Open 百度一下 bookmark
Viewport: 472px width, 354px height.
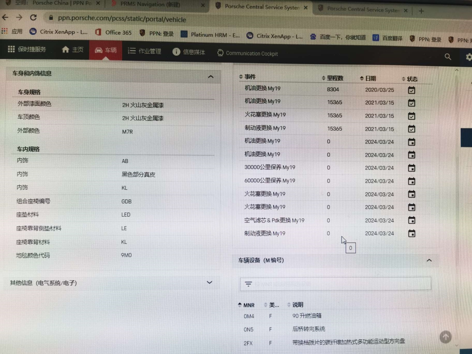click(x=338, y=37)
